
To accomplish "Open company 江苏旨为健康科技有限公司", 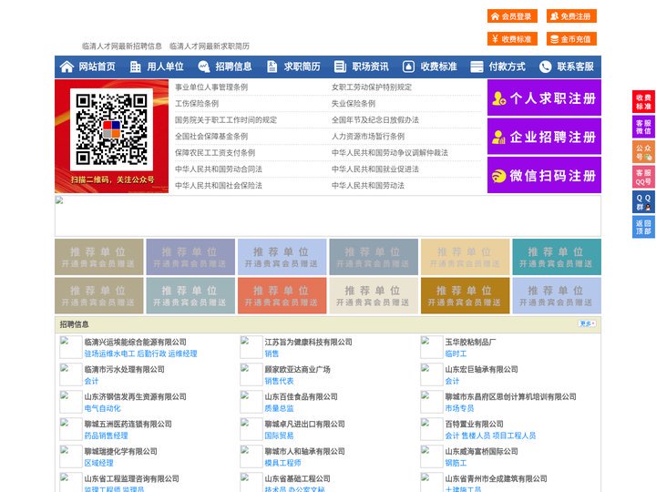I will point(308,342).
